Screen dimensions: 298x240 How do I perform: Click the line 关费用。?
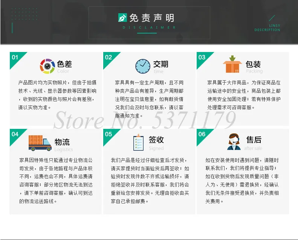coord(214,201)
